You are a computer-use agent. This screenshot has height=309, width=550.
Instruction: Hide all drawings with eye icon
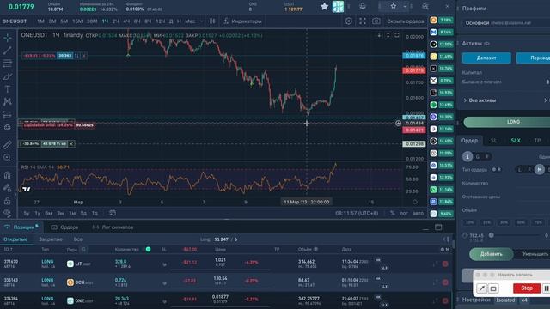pos(8,213)
